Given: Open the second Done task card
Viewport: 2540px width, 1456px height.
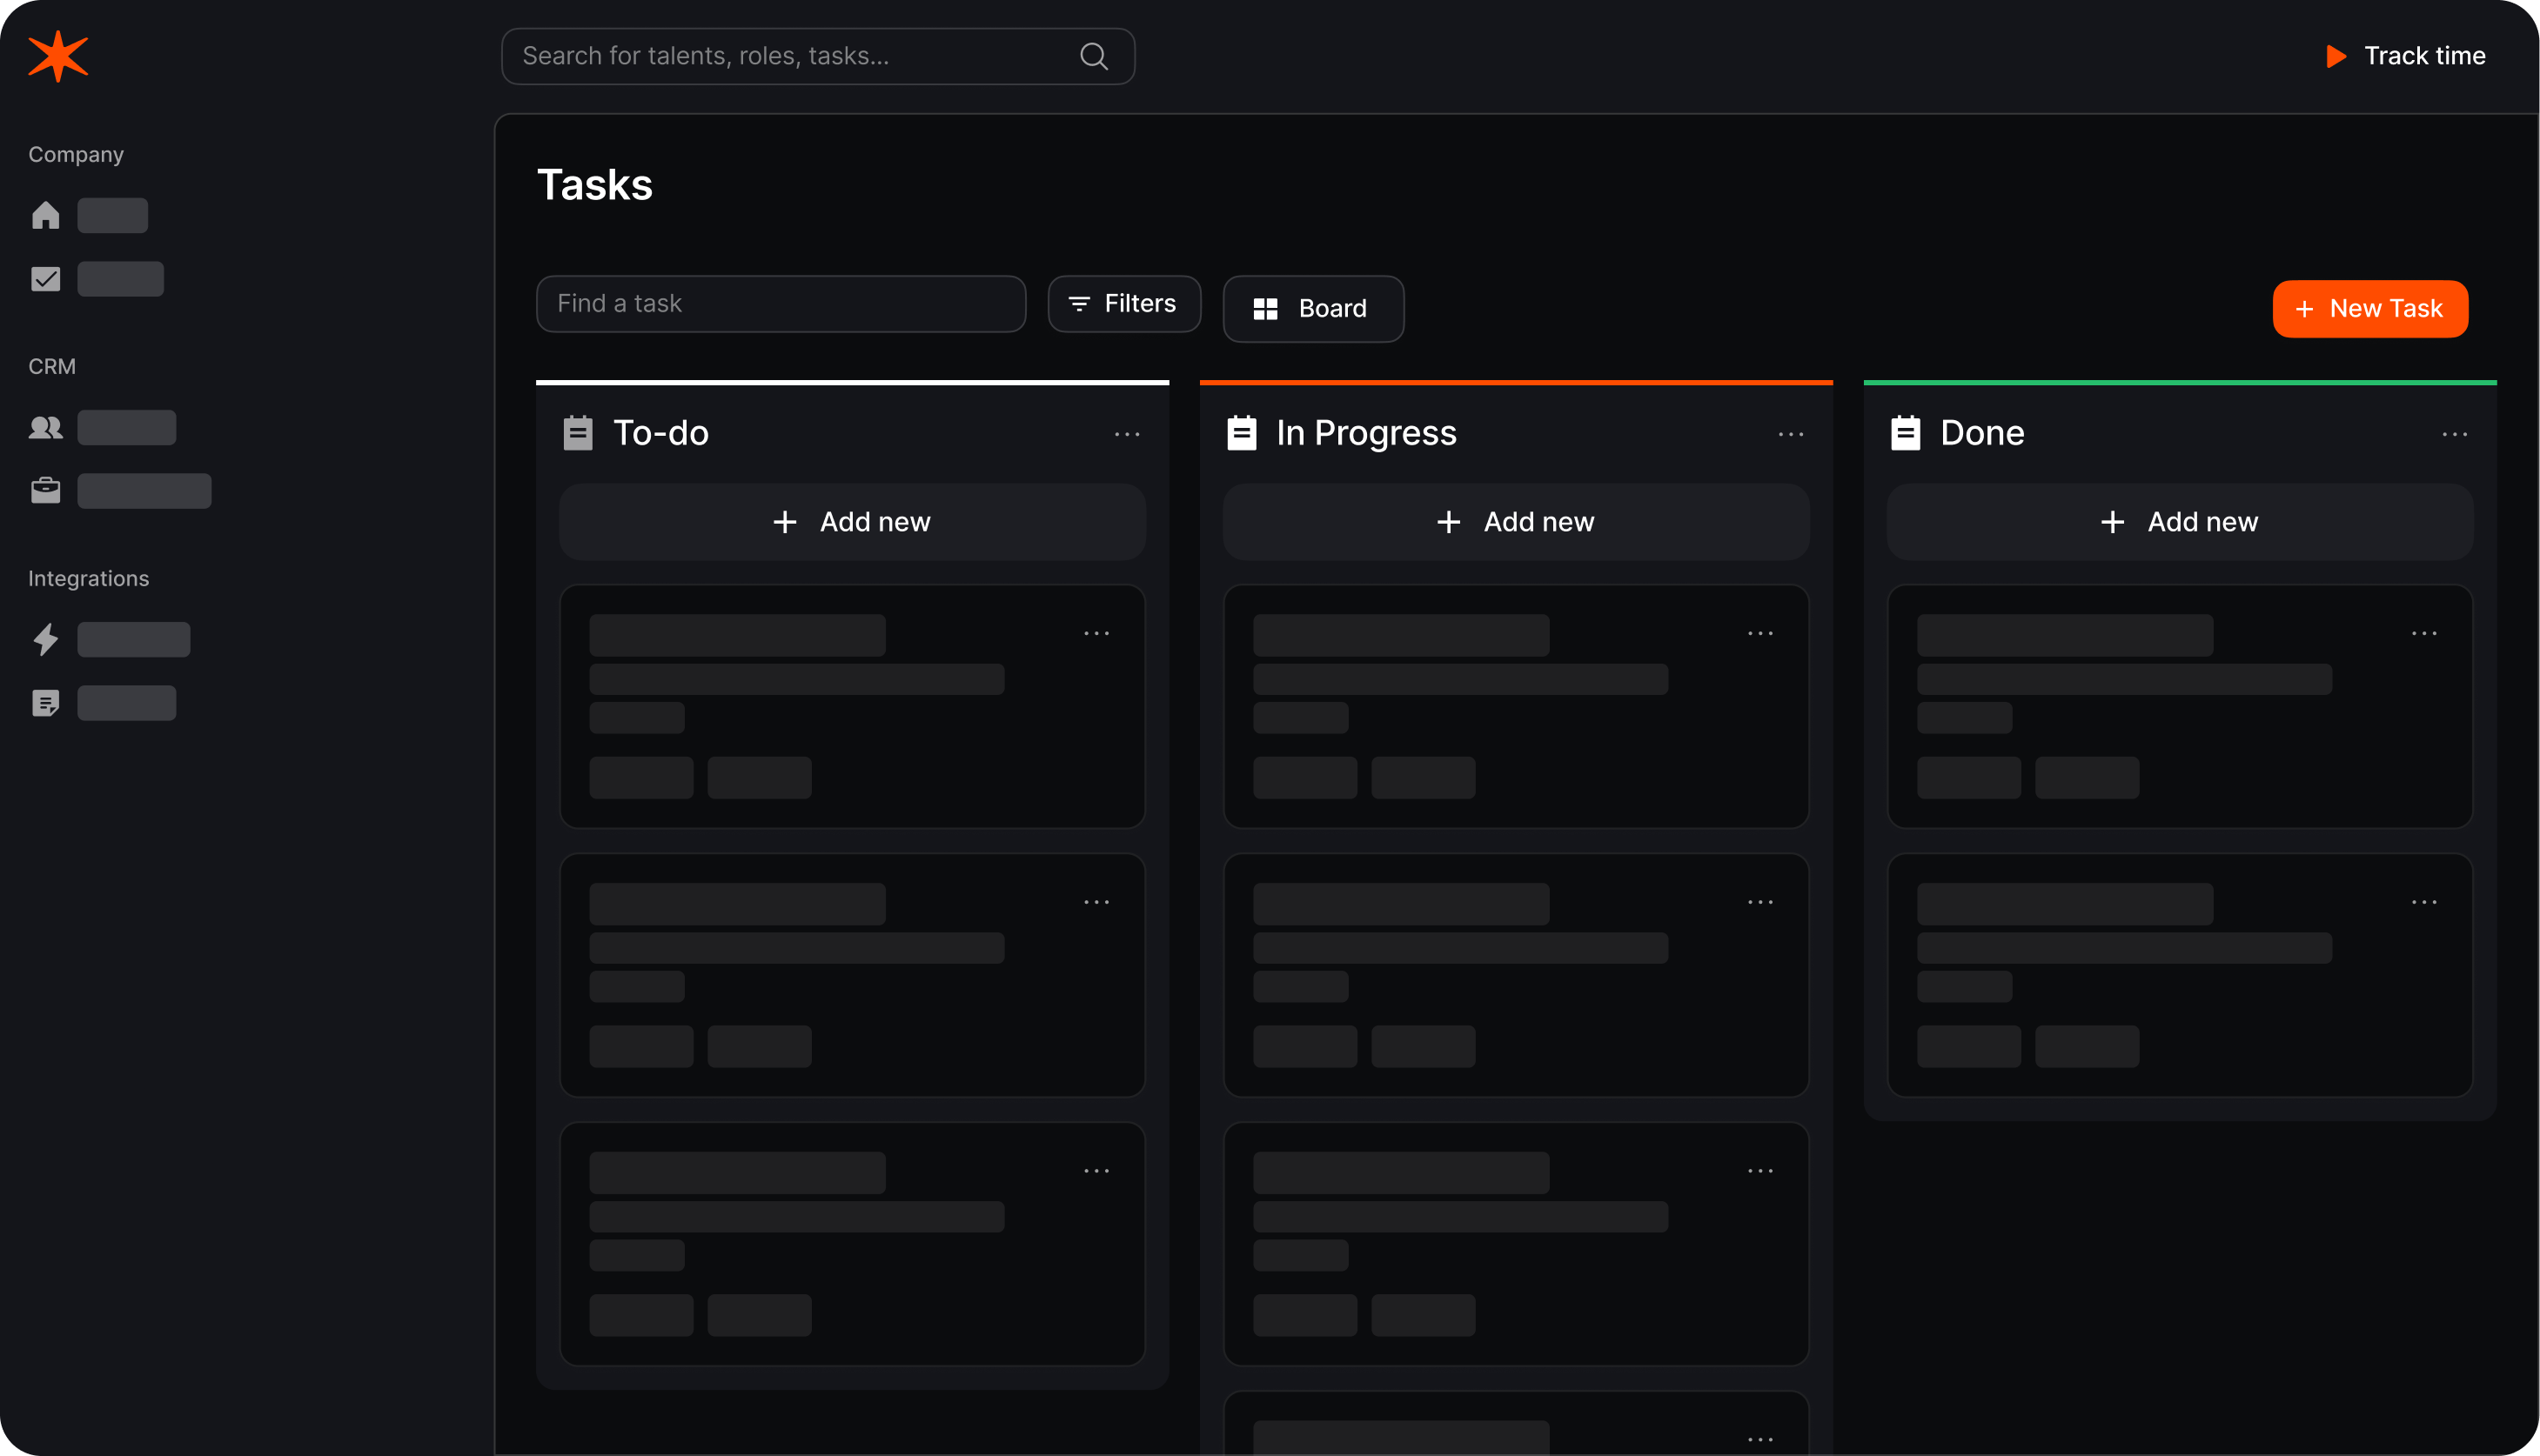Looking at the screenshot, I should tap(2180, 975).
